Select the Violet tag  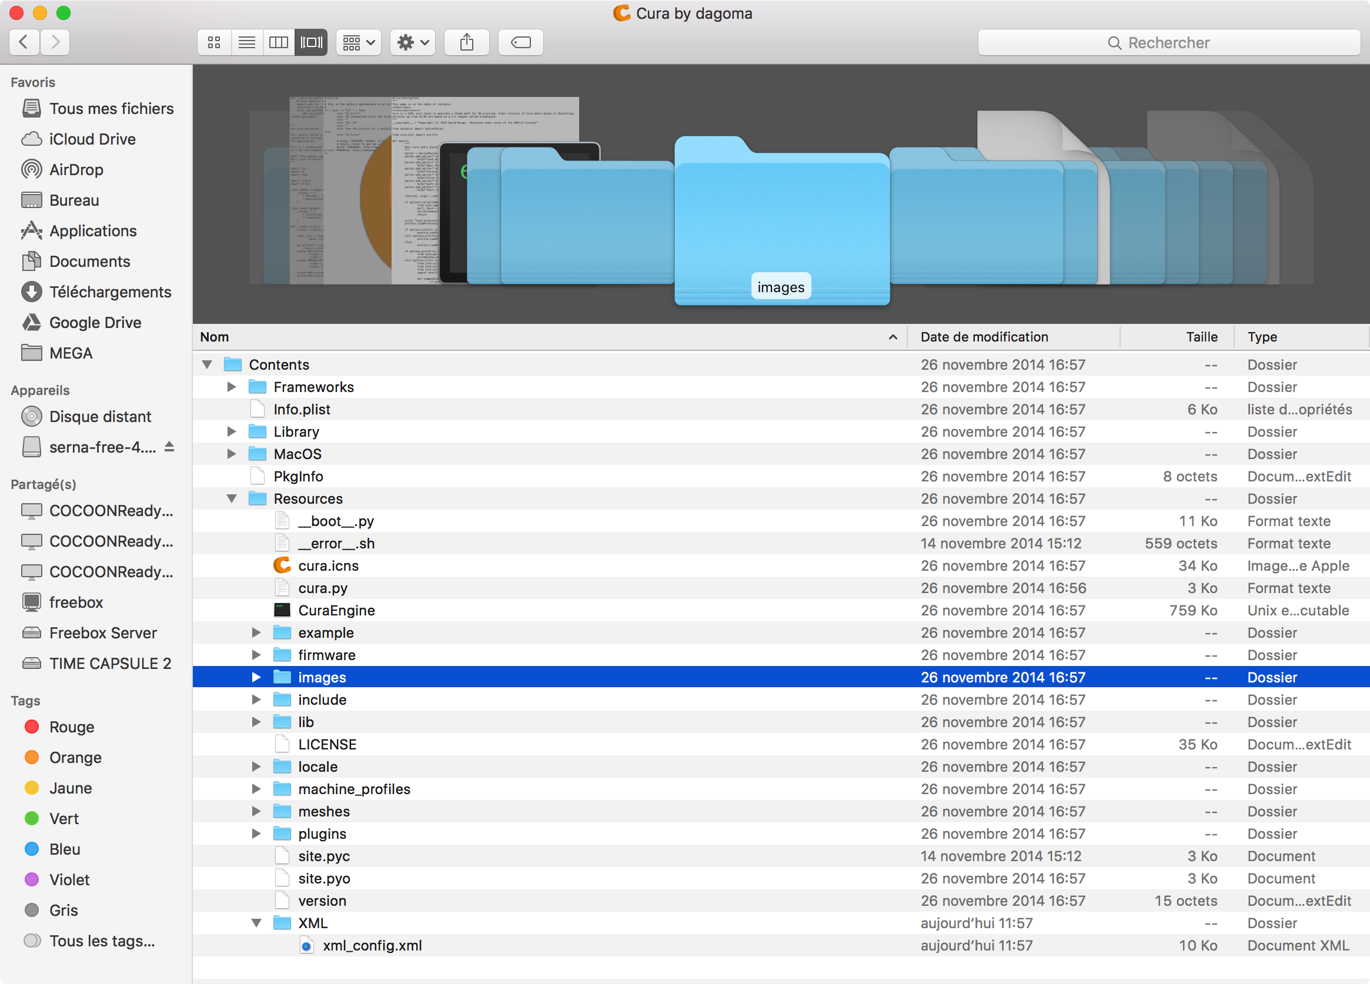tap(57, 879)
